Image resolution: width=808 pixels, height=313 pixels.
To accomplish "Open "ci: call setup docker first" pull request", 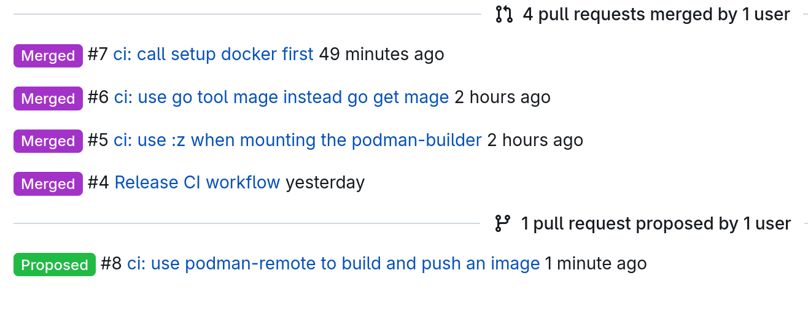I will pyautogui.click(x=213, y=55).
